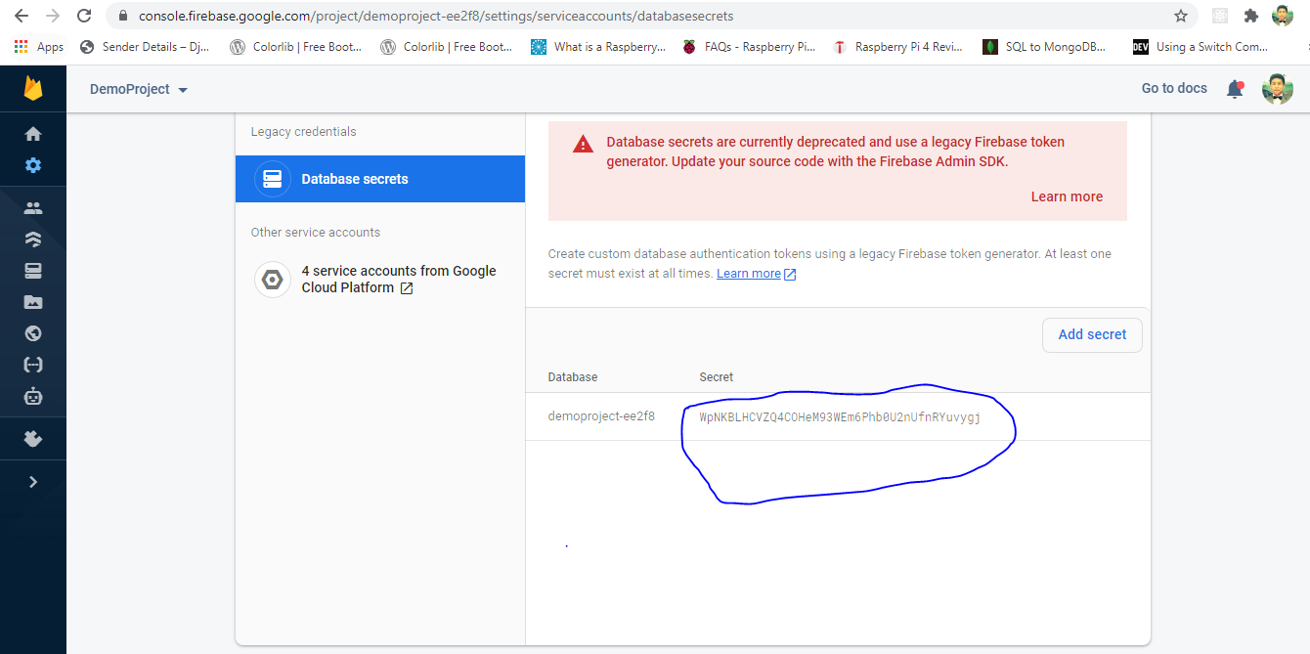Click Learn more in the red warning

coord(1067,196)
